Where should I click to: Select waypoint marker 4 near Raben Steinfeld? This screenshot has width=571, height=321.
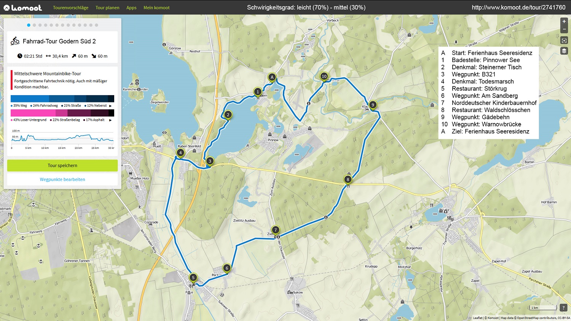pyautogui.click(x=180, y=153)
